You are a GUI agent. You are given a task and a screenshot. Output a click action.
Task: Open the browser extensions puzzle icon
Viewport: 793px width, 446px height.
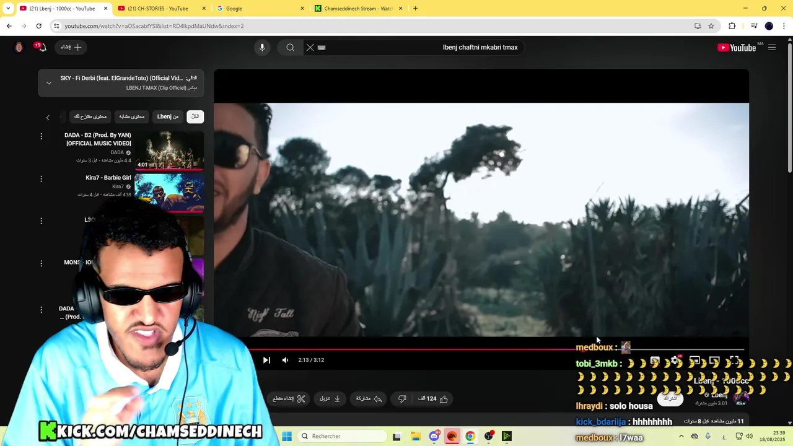click(732, 26)
